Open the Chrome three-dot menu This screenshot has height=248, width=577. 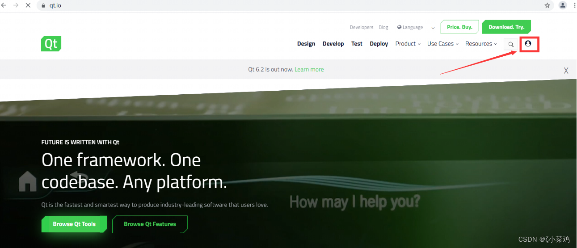(x=574, y=5)
